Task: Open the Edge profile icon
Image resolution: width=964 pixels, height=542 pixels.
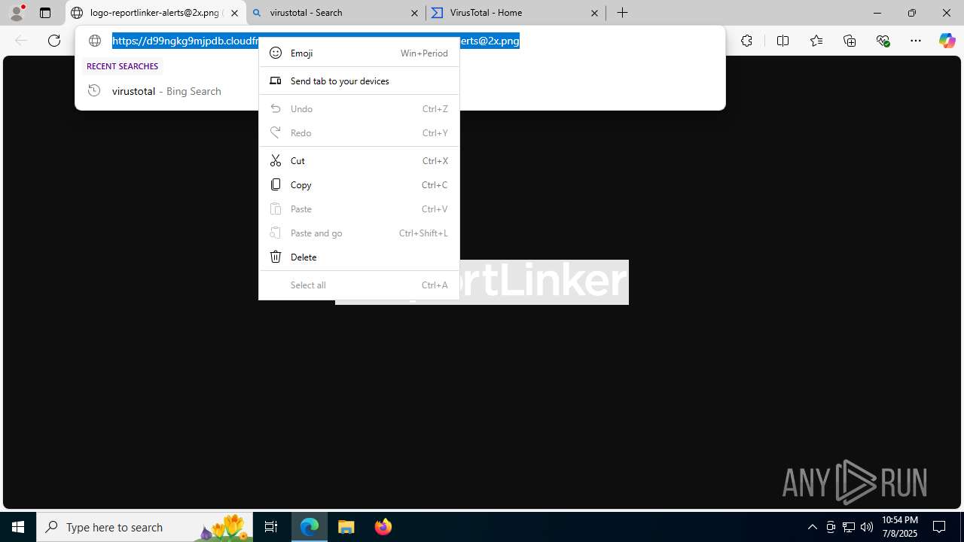Action: click(17, 13)
